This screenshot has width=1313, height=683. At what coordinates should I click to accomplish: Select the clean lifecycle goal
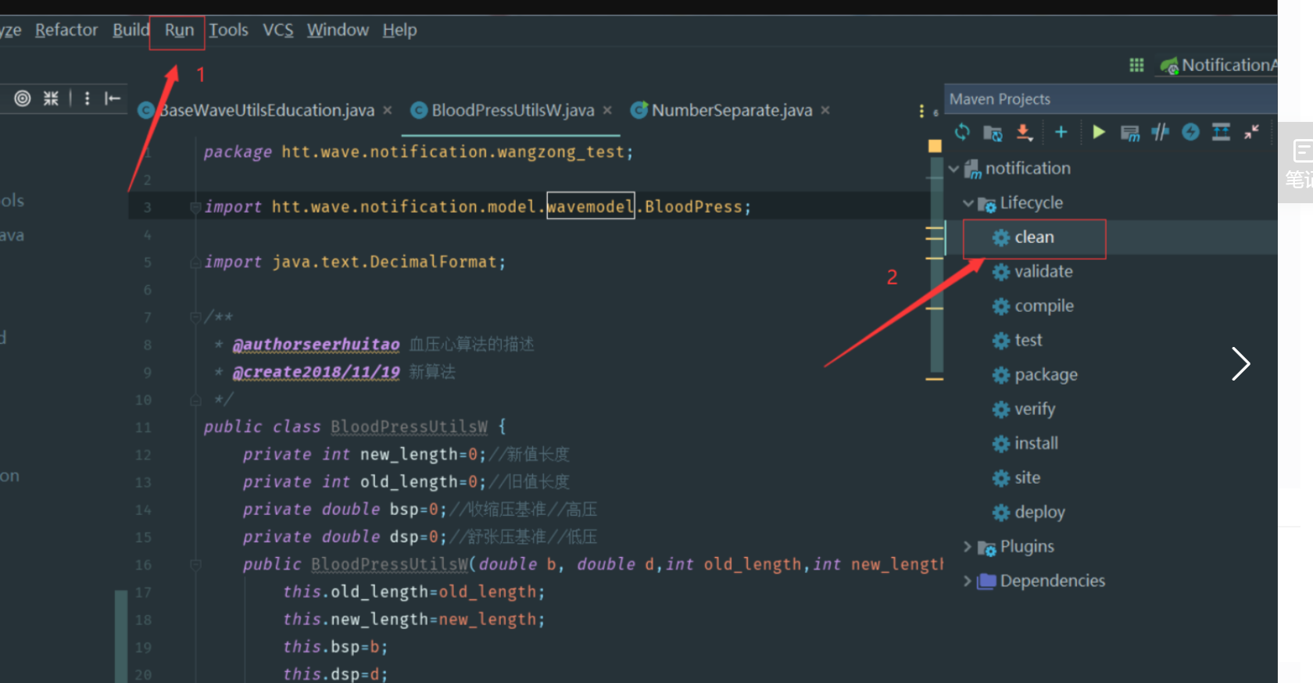click(x=1033, y=238)
